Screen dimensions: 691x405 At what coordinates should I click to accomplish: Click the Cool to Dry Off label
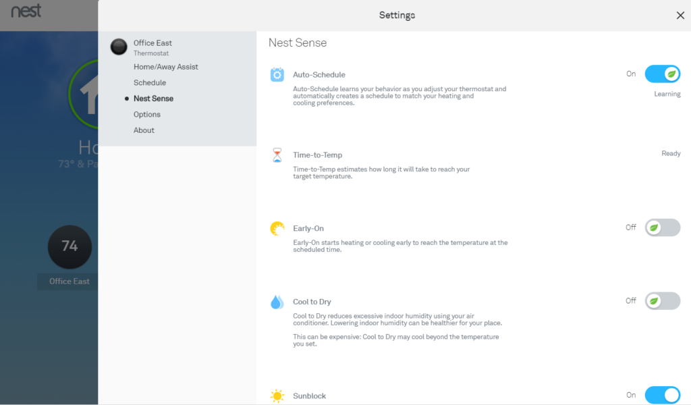pos(631,301)
